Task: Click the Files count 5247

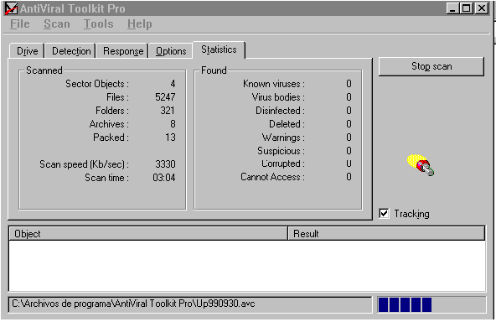Action: [165, 97]
